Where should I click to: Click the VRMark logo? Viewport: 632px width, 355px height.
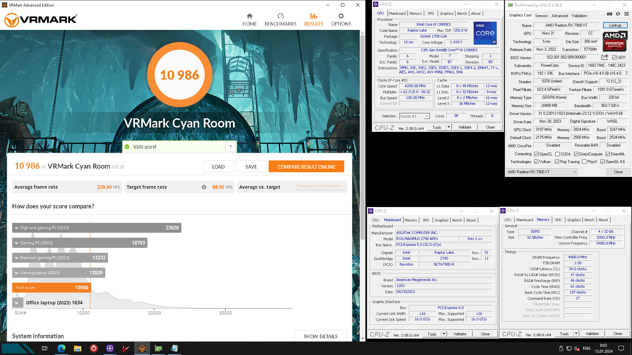click(40, 20)
